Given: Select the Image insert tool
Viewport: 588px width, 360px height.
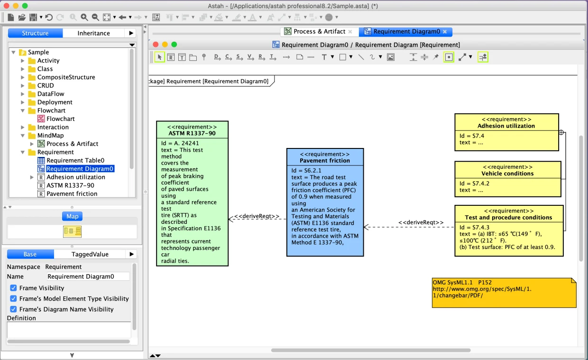Looking at the screenshot, I should click(391, 57).
